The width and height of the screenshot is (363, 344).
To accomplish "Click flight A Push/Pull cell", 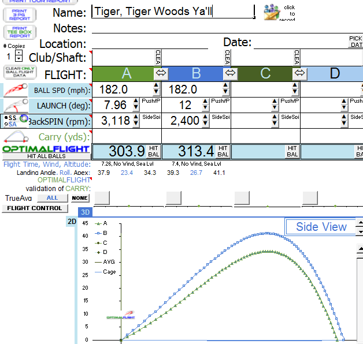I will [x=151, y=101].
